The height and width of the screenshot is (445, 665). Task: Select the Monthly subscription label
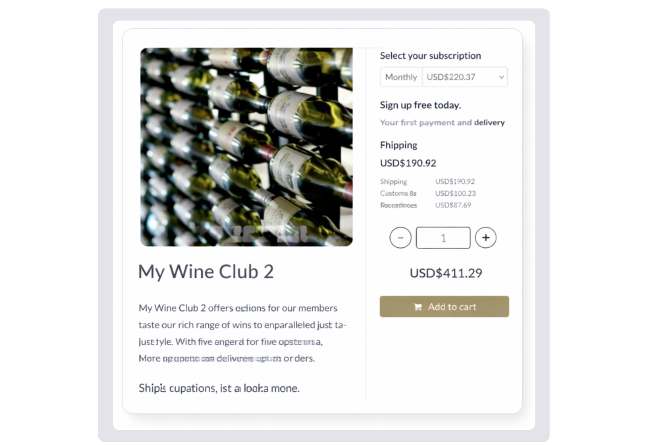pos(401,77)
